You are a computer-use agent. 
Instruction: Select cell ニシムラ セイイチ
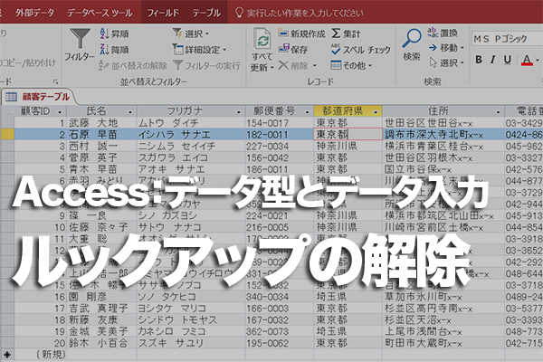pos(191,147)
